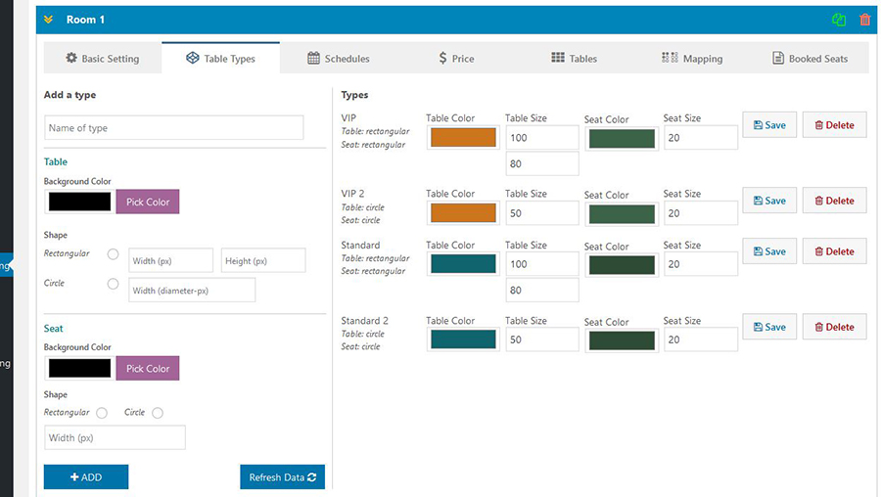The height and width of the screenshot is (497, 881).
Task: Click the red trash icon for Room 1
Action: point(864,20)
